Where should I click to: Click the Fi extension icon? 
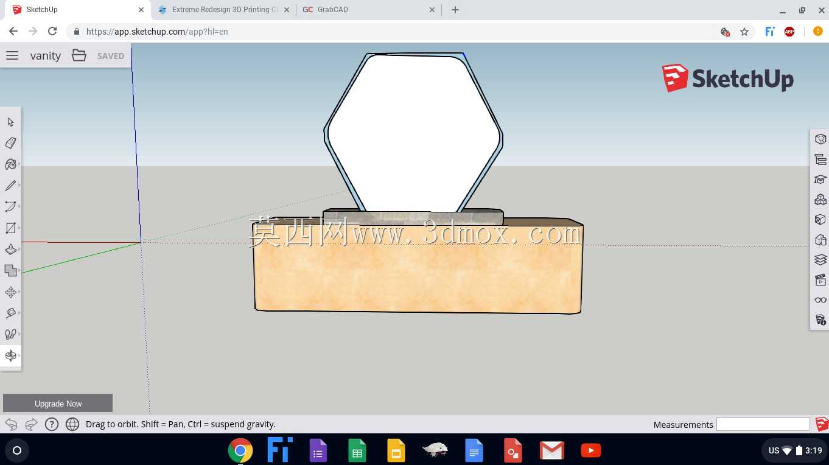tap(770, 32)
